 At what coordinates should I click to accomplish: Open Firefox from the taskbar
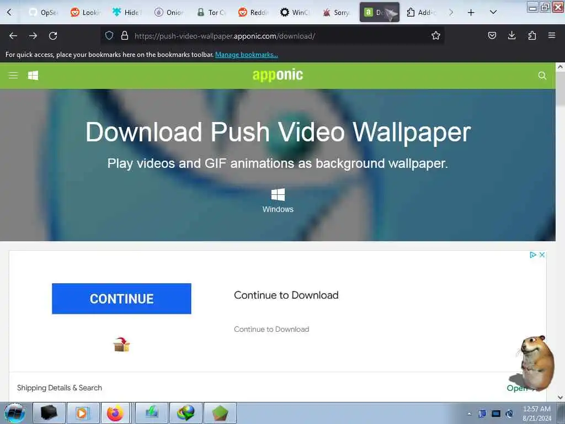[115, 413]
